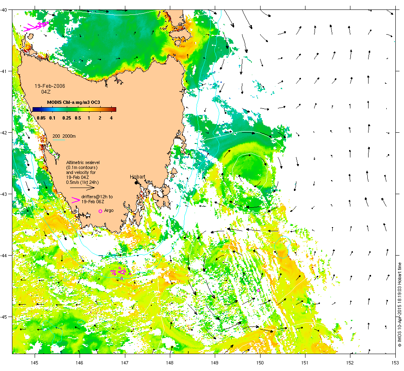Click the '-44' latitude axis label
Viewport: 404px width, 371px height.
[4, 255]
